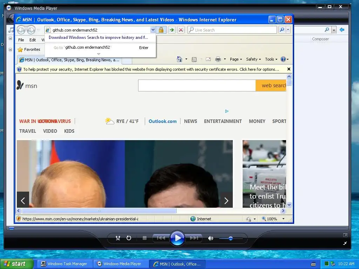359x269 pixels.
Task: Switch Media Player to compact mode
Action: click(345, 243)
